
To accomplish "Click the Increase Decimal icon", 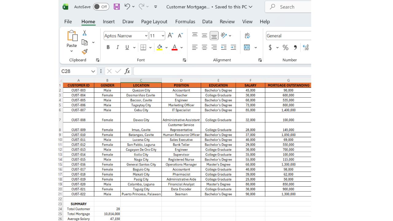I will tap(306, 47).
